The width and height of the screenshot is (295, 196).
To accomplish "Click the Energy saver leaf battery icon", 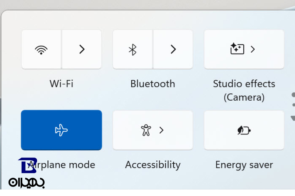I will [x=244, y=130].
